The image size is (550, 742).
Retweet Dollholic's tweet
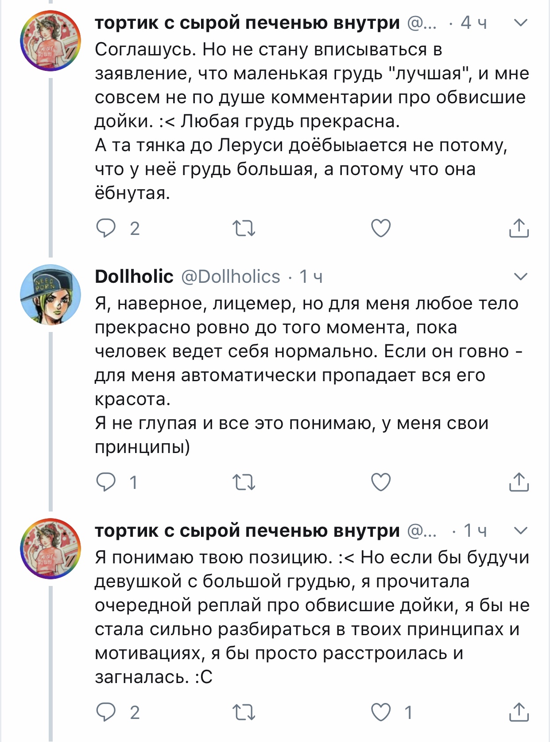pos(244,482)
